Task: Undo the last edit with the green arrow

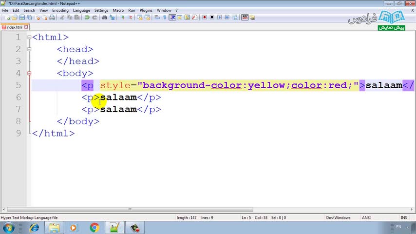Action: (x=87, y=18)
